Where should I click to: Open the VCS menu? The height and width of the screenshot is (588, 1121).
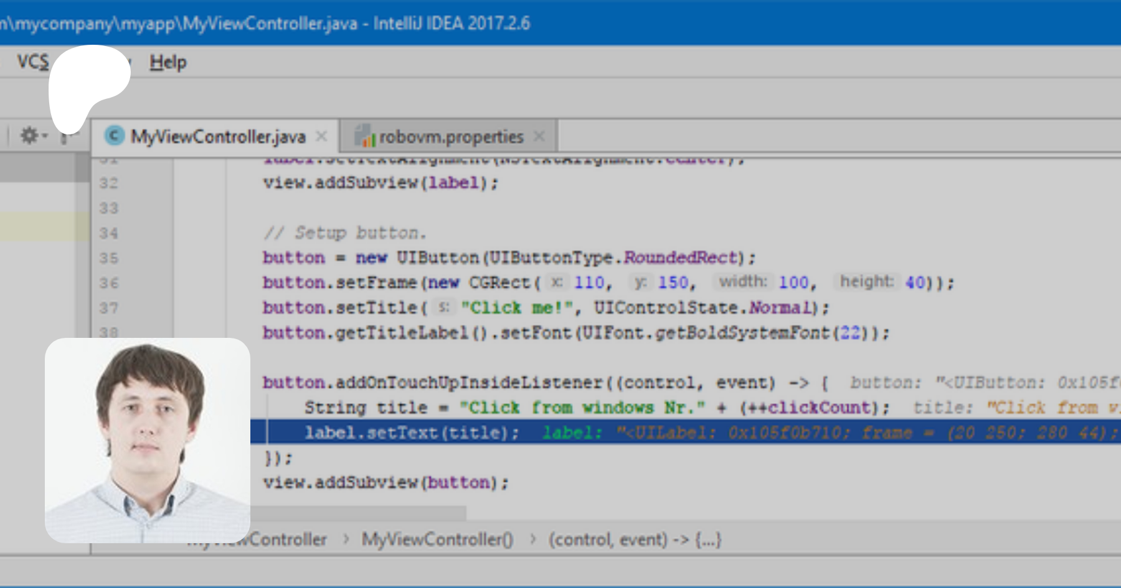(32, 62)
